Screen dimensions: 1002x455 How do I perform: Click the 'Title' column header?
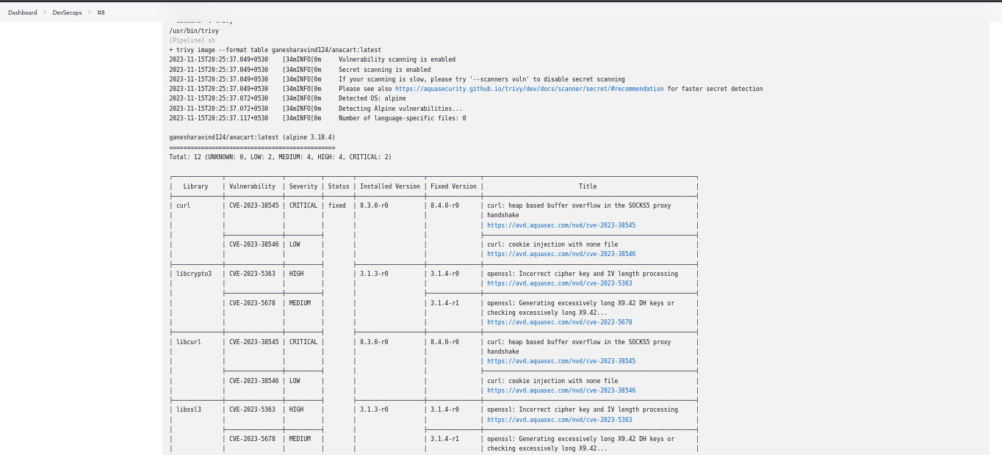pos(588,186)
